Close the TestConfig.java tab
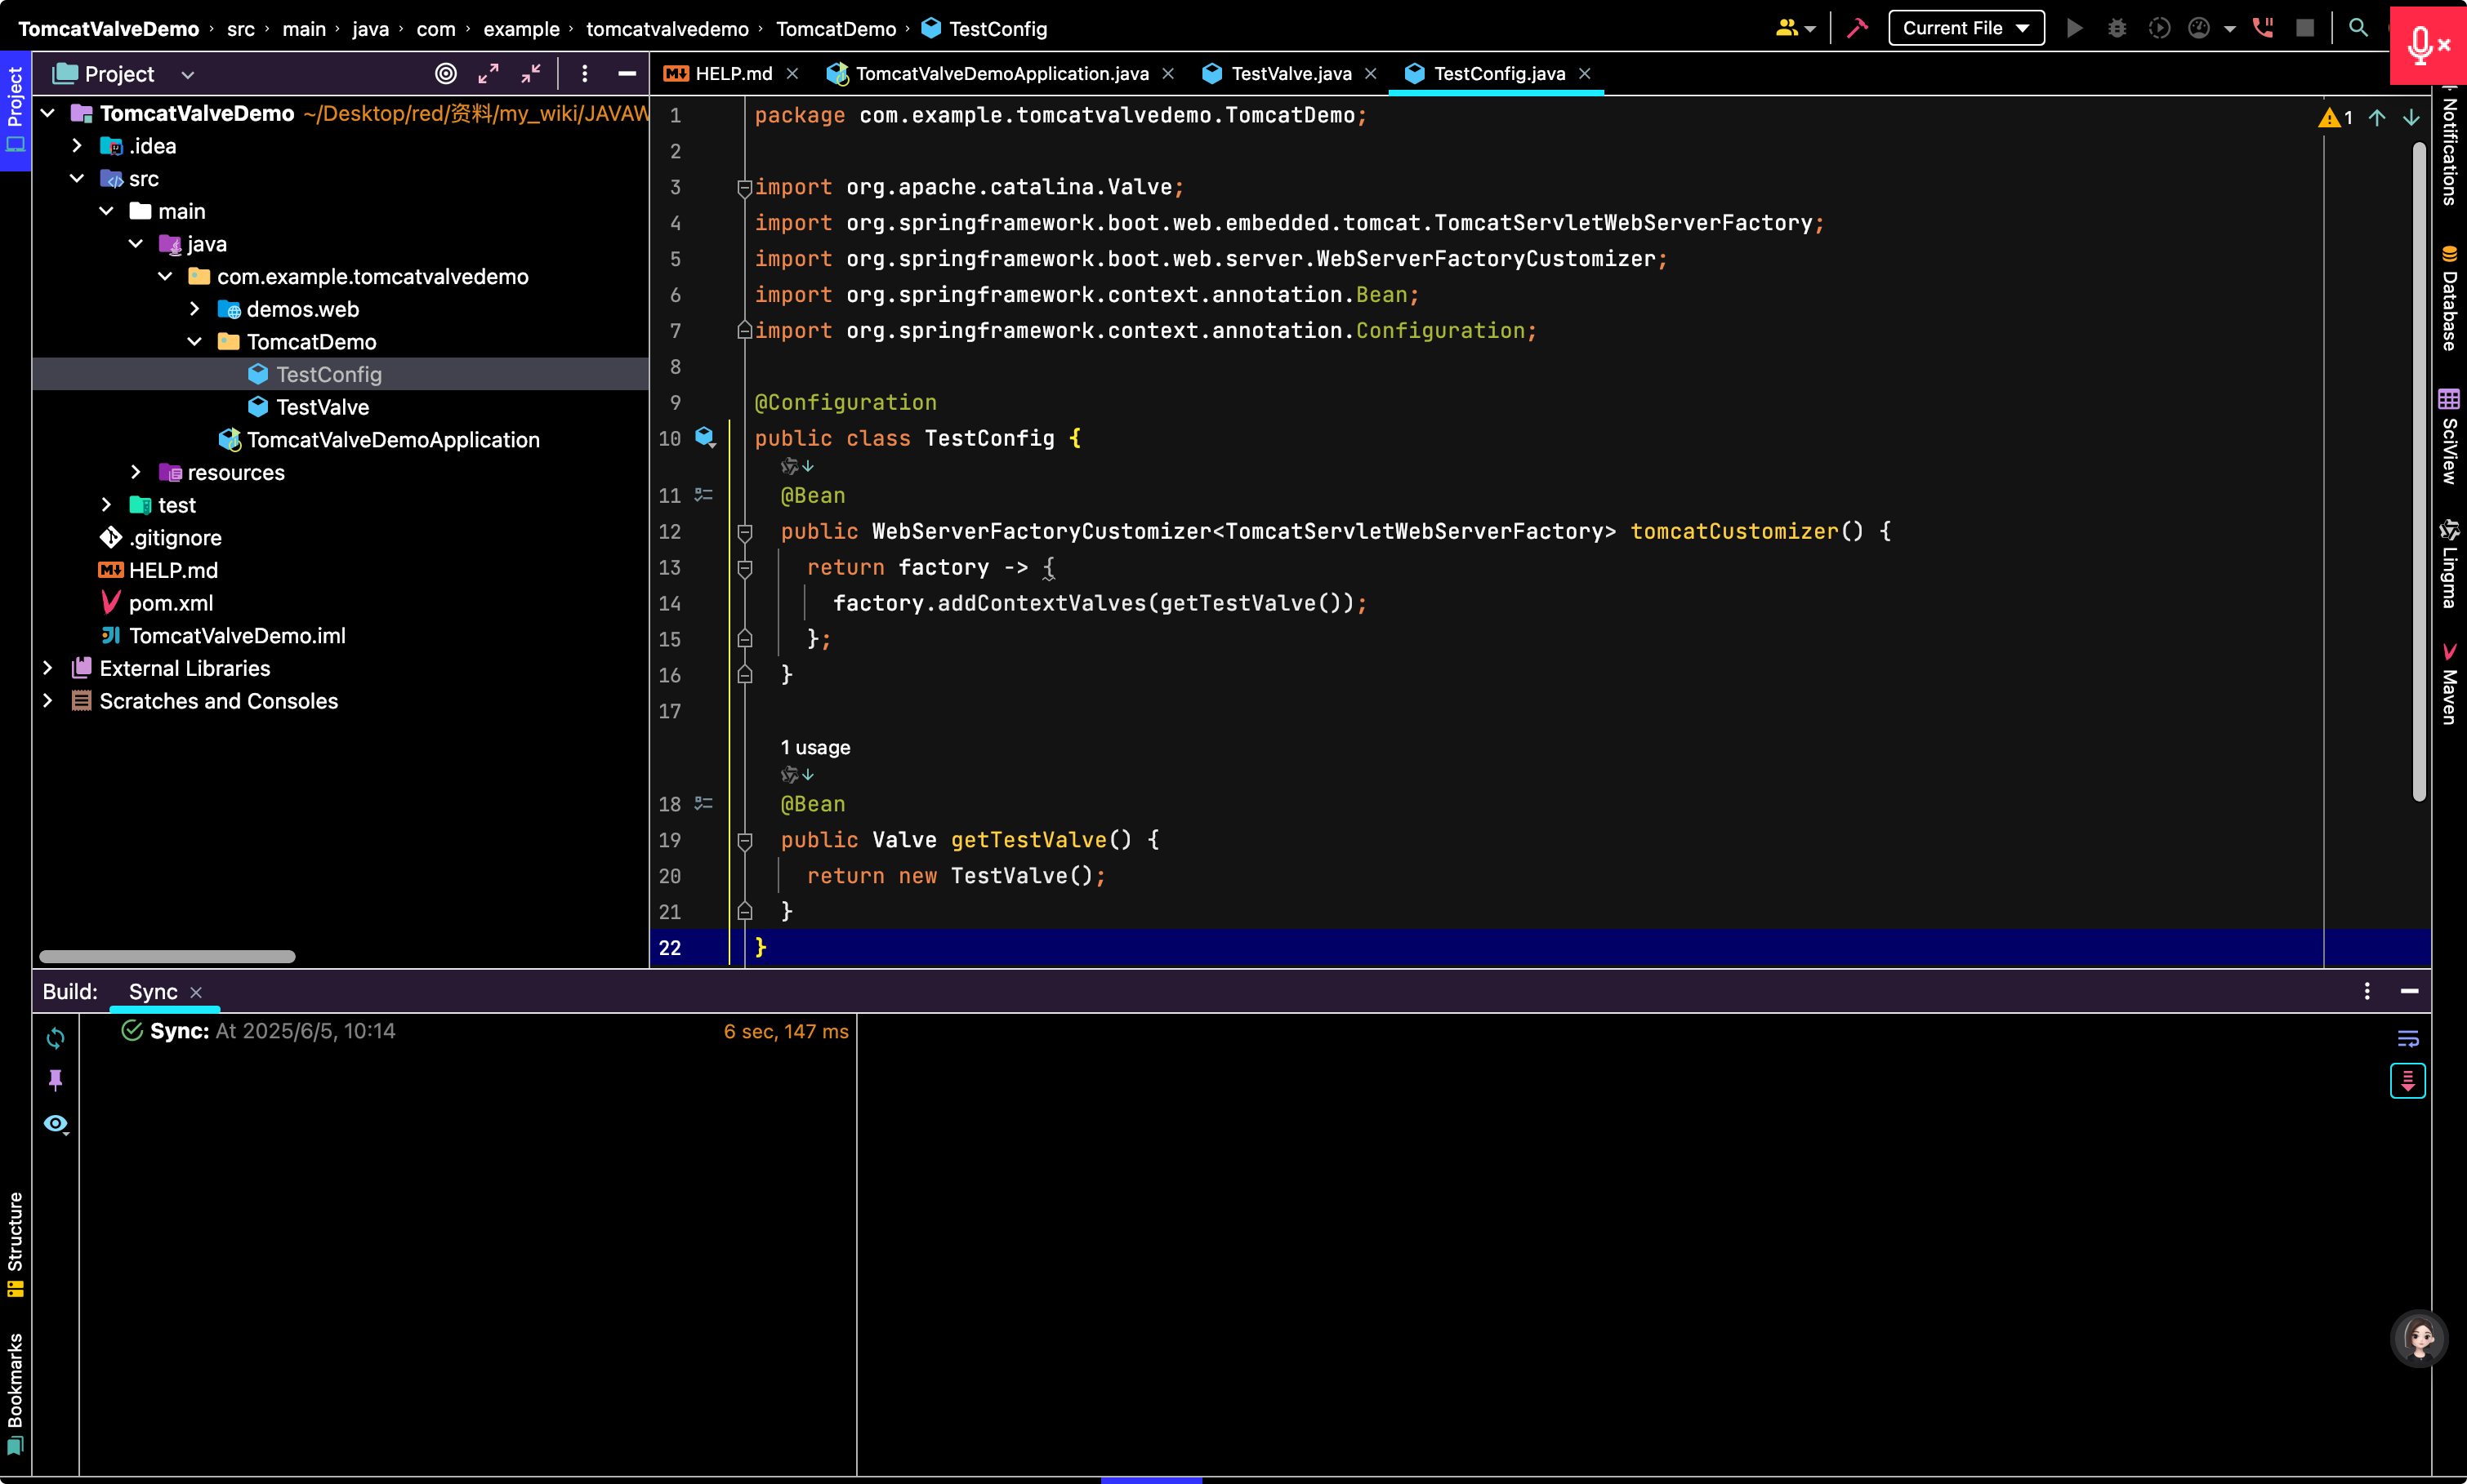This screenshot has width=2467, height=1484. (x=1585, y=73)
